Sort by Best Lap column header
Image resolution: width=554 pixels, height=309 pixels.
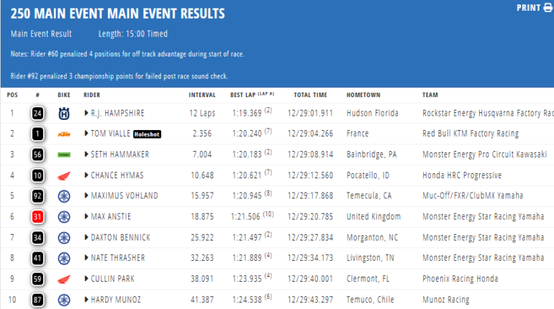pos(245,95)
